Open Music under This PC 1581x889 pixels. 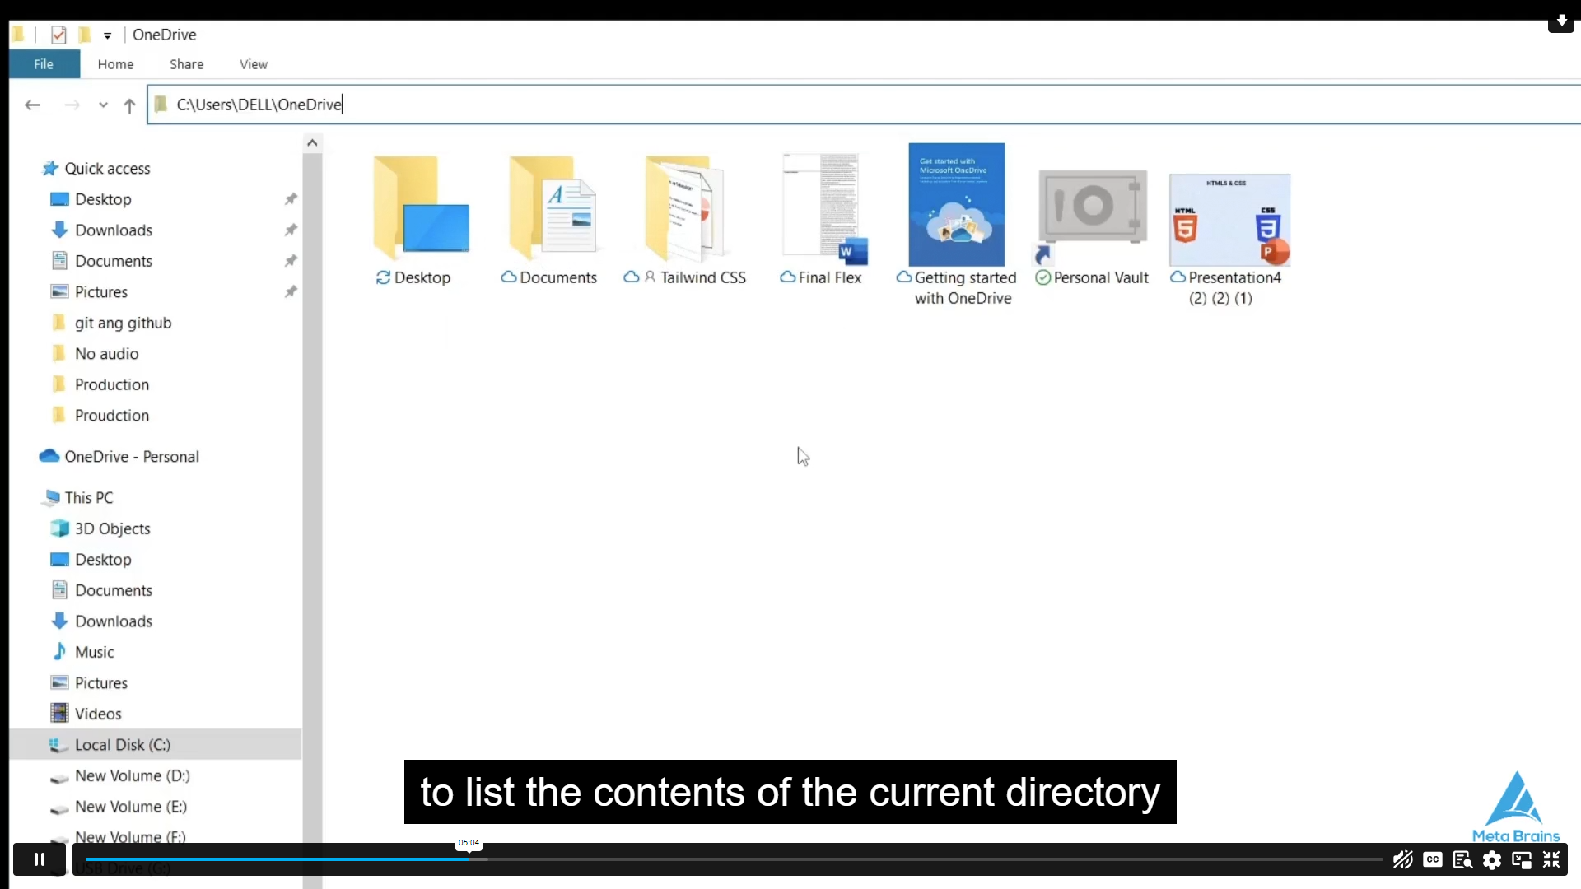click(x=83, y=652)
